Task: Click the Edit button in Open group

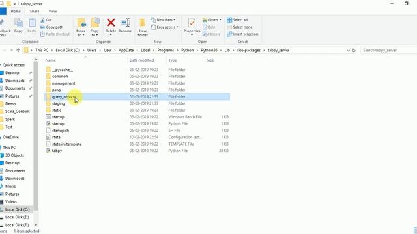Action: pyautogui.click(x=209, y=27)
